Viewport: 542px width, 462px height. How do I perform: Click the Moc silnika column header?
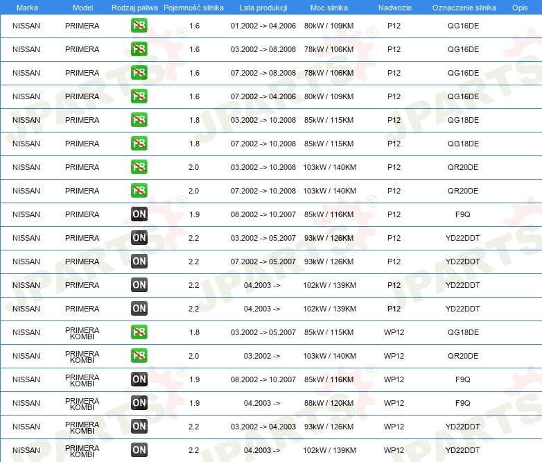(x=329, y=8)
